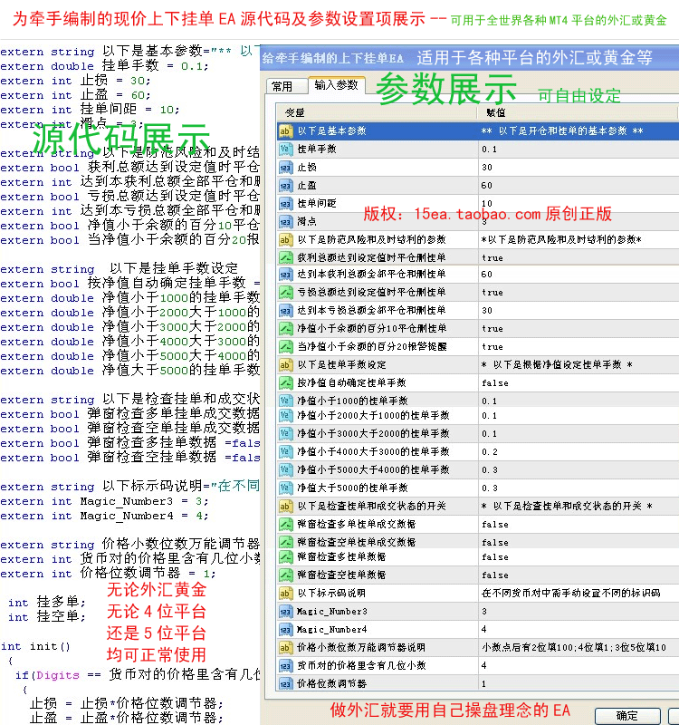Click source line extern int Magic_Number3 = 3;
The image size is (679, 725).
click(x=104, y=501)
